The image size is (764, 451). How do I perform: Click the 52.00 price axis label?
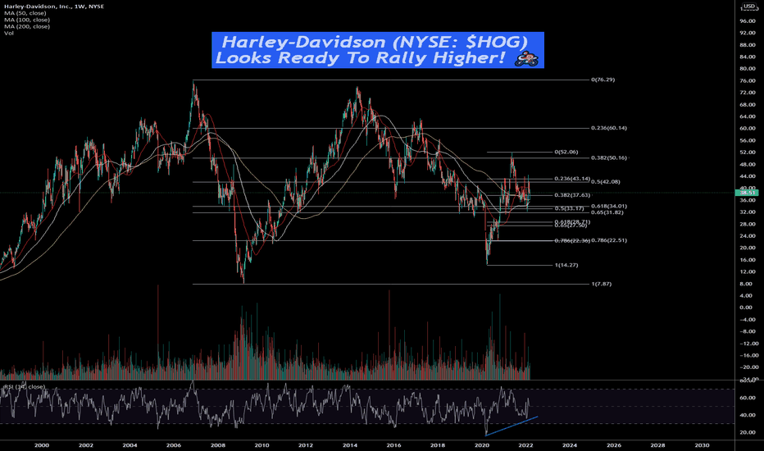(747, 153)
